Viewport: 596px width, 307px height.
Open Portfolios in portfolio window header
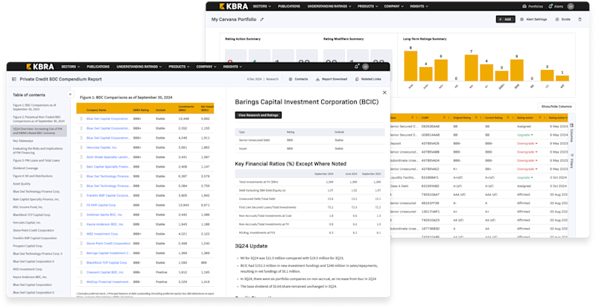click(532, 6)
